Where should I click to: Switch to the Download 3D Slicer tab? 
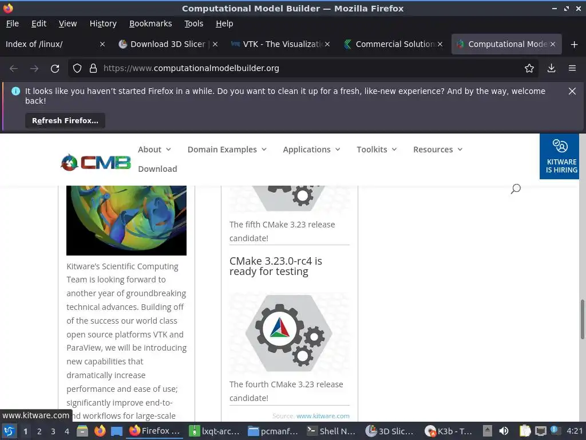coord(168,44)
